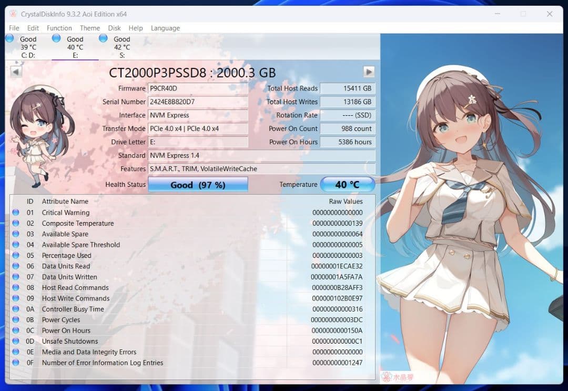Click status orb of Host Read Commands row

pos(16,287)
